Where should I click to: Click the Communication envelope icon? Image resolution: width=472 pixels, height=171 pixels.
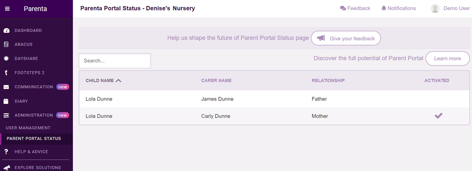[x=6, y=87]
